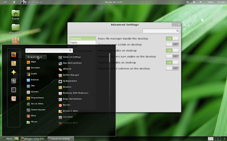Viewport: 227px width, 141px height.
Task: Click the yellow star favorites icon
Action: 13,72
